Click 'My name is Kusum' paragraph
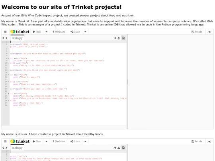The image size is (215, 161). tap(53, 134)
